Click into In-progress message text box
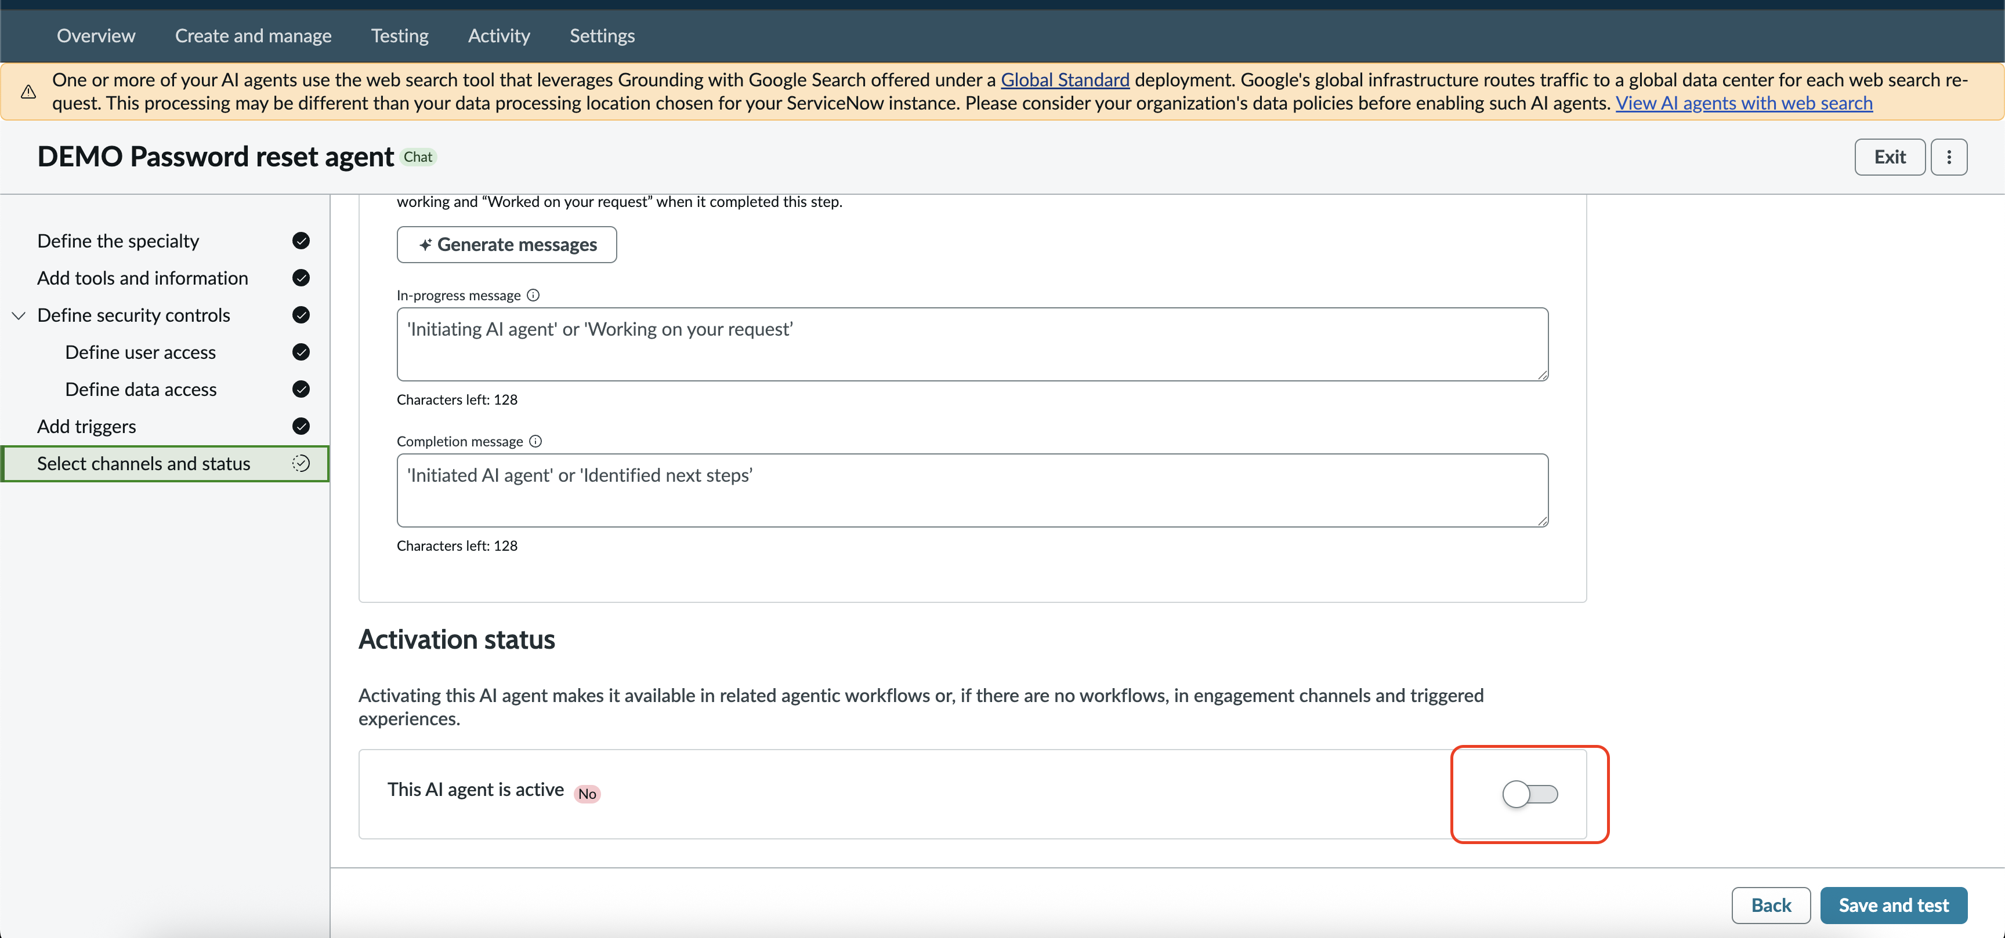Viewport: 2005px width, 938px height. [x=972, y=344]
